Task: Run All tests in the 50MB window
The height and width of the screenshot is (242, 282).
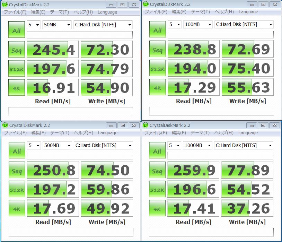Action: point(17,29)
